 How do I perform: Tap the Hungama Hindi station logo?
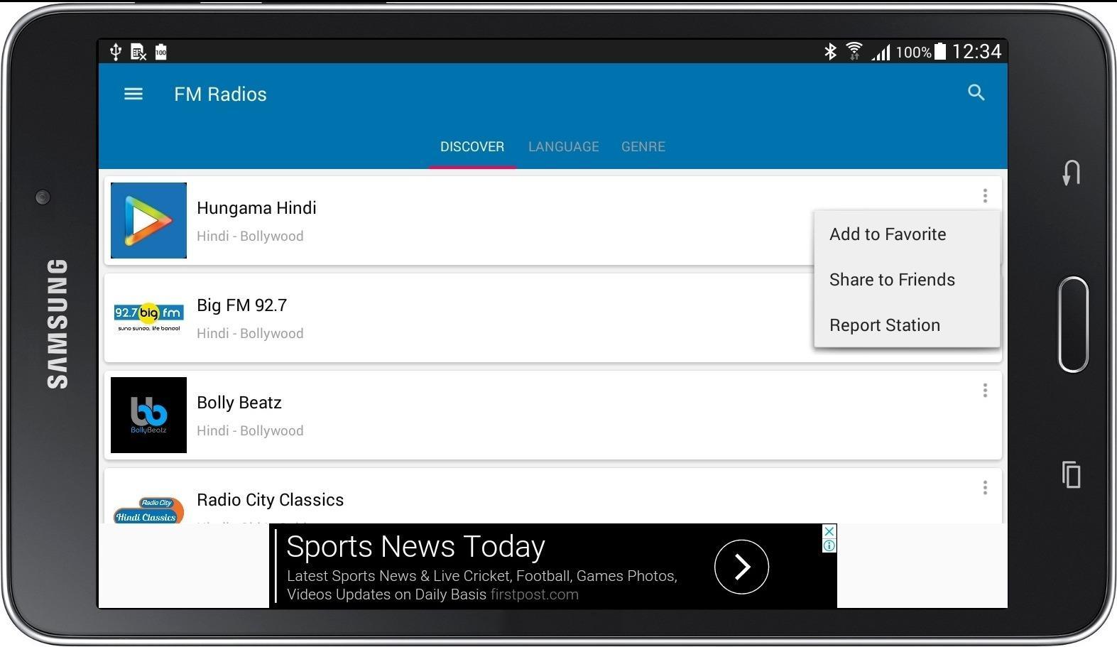[x=148, y=220]
